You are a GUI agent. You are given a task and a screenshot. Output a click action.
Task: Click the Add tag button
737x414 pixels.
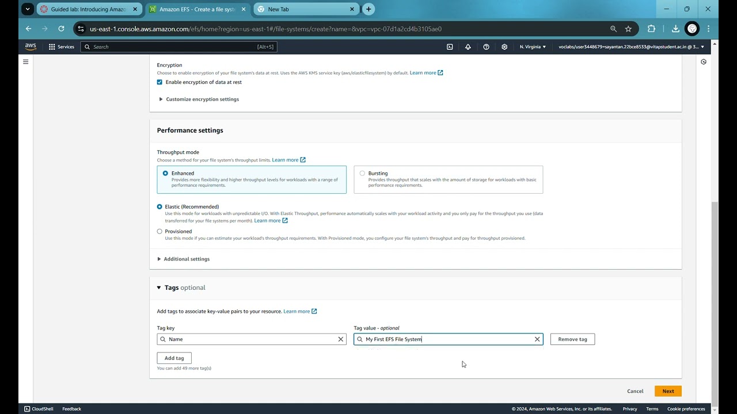tap(174, 358)
